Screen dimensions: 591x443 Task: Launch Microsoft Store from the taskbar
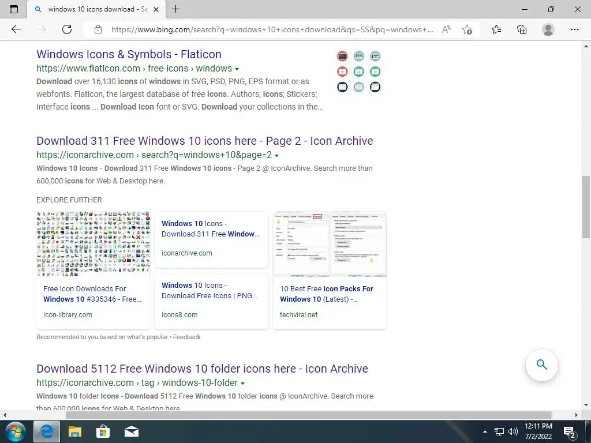(x=103, y=431)
